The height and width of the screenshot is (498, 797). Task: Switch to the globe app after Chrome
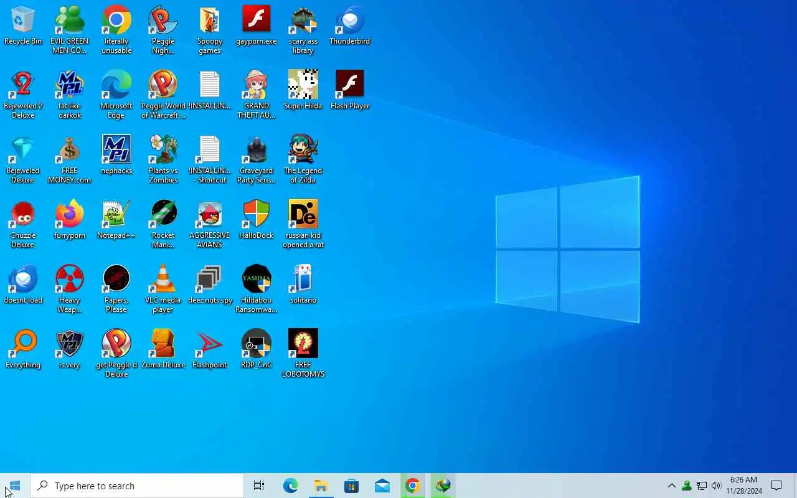443,486
